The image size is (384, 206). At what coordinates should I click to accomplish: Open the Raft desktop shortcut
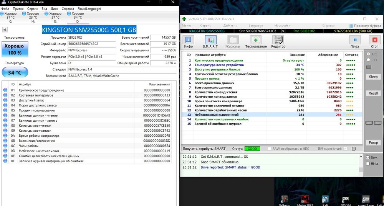(325, 200)
